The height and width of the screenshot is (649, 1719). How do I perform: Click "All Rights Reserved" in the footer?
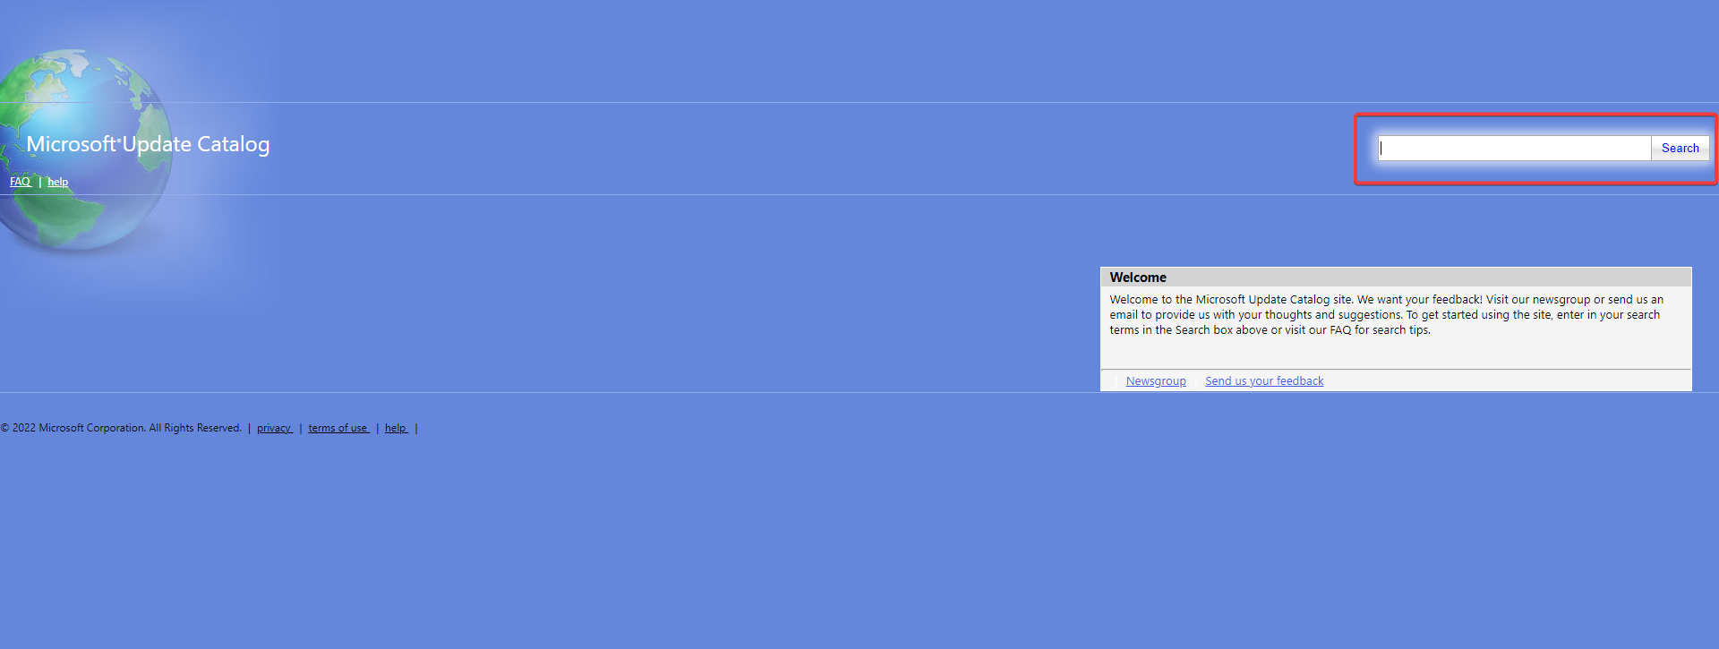(195, 428)
